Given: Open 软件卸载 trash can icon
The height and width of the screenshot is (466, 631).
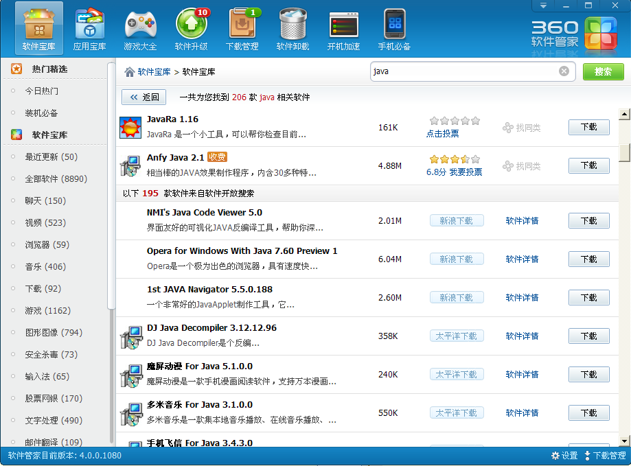Looking at the screenshot, I should 292,28.
